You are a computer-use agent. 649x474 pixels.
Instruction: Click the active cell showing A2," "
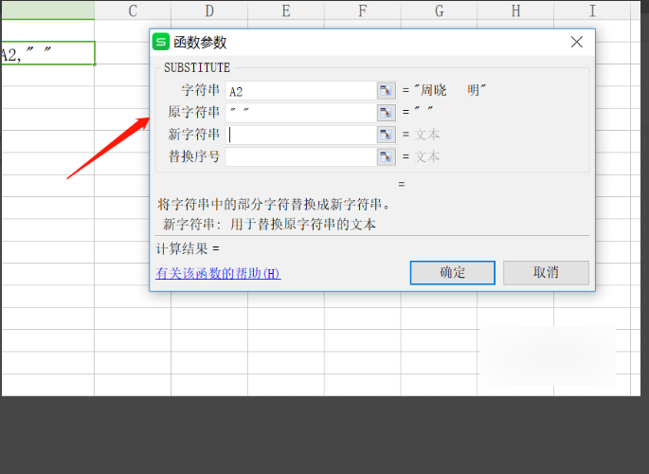point(48,53)
